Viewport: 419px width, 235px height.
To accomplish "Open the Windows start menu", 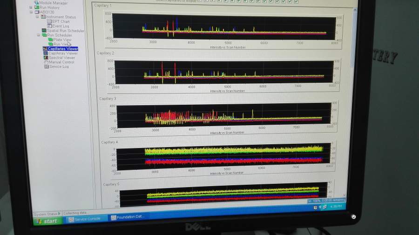I will tap(47, 221).
